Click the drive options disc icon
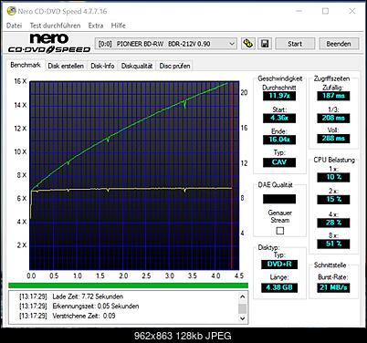Screen dimensions: 367x343 click(x=248, y=44)
